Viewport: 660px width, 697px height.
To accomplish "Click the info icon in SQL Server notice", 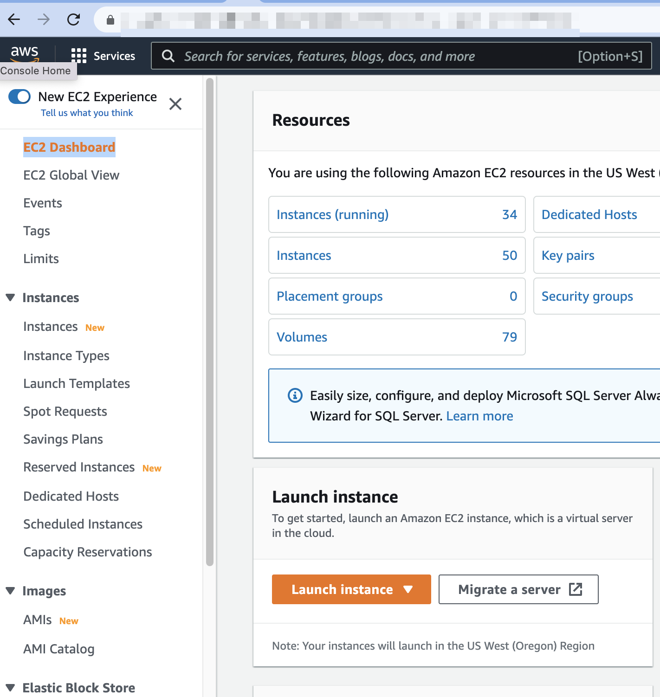I will (295, 395).
